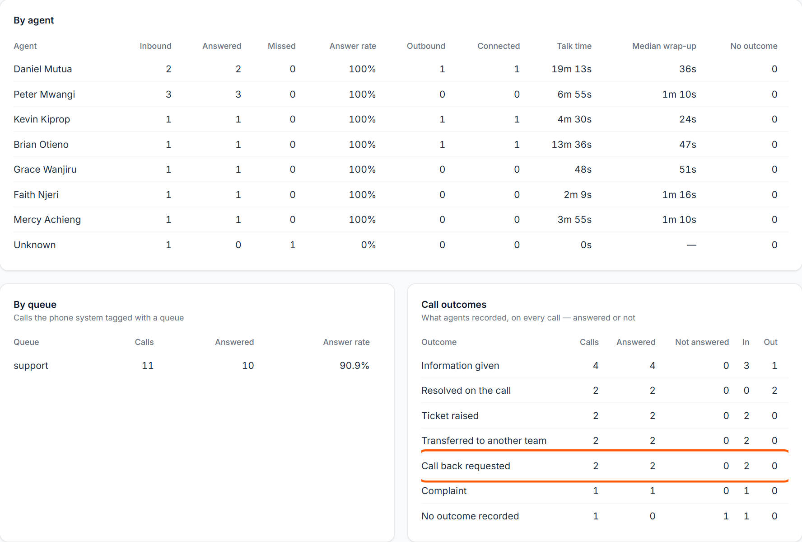This screenshot has height=542, width=802.
Task: Click Peter Mwangi's talk time 6m 55s
Action: pos(574,94)
